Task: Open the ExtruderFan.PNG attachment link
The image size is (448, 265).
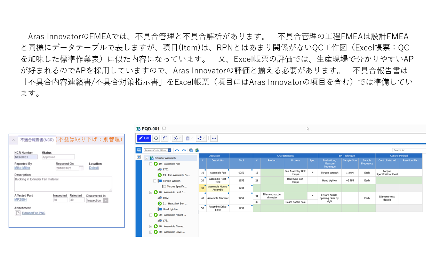Action: [x=33, y=213]
